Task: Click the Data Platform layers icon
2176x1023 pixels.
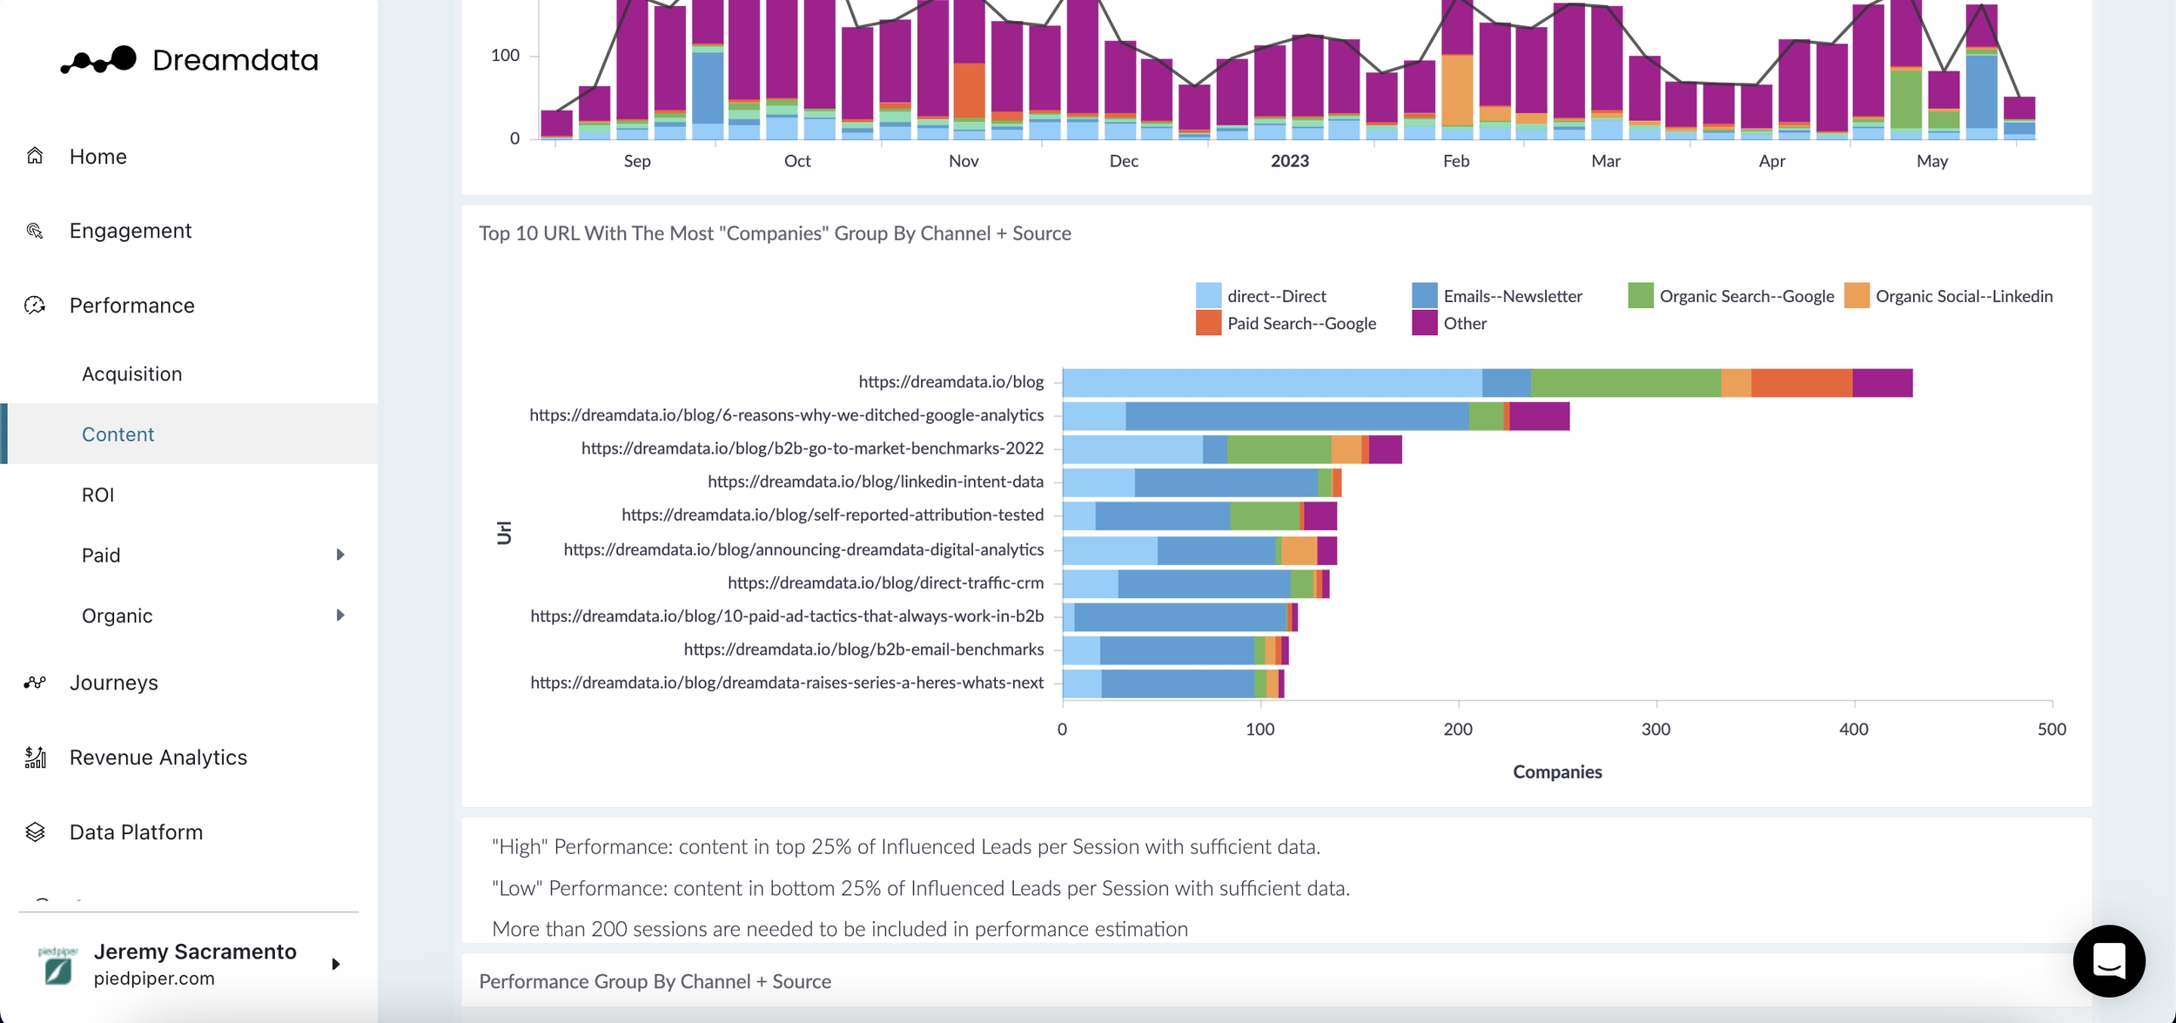Action: 35,832
